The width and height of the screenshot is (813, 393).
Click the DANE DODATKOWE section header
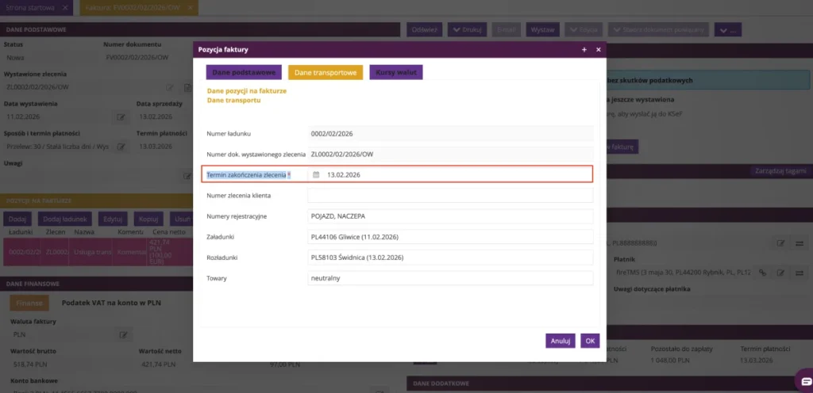(610, 383)
